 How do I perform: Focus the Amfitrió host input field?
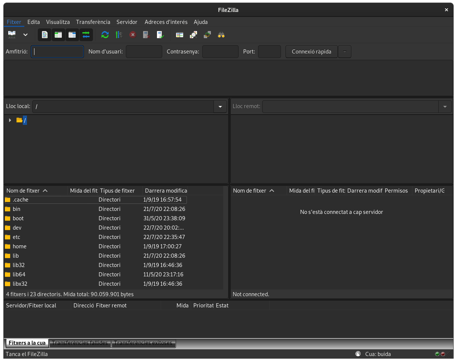pos(57,52)
